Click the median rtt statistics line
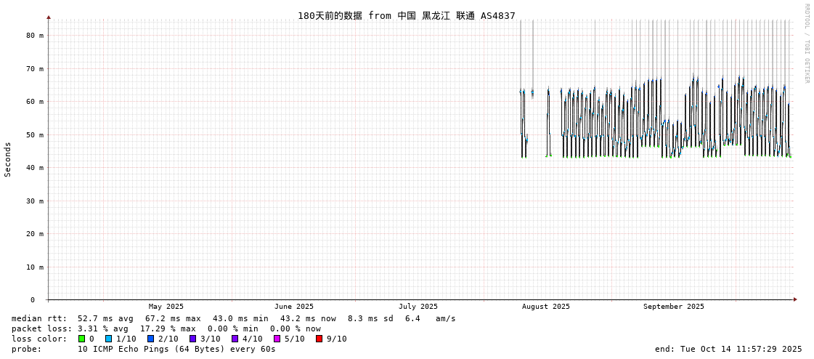 (x=233, y=318)
